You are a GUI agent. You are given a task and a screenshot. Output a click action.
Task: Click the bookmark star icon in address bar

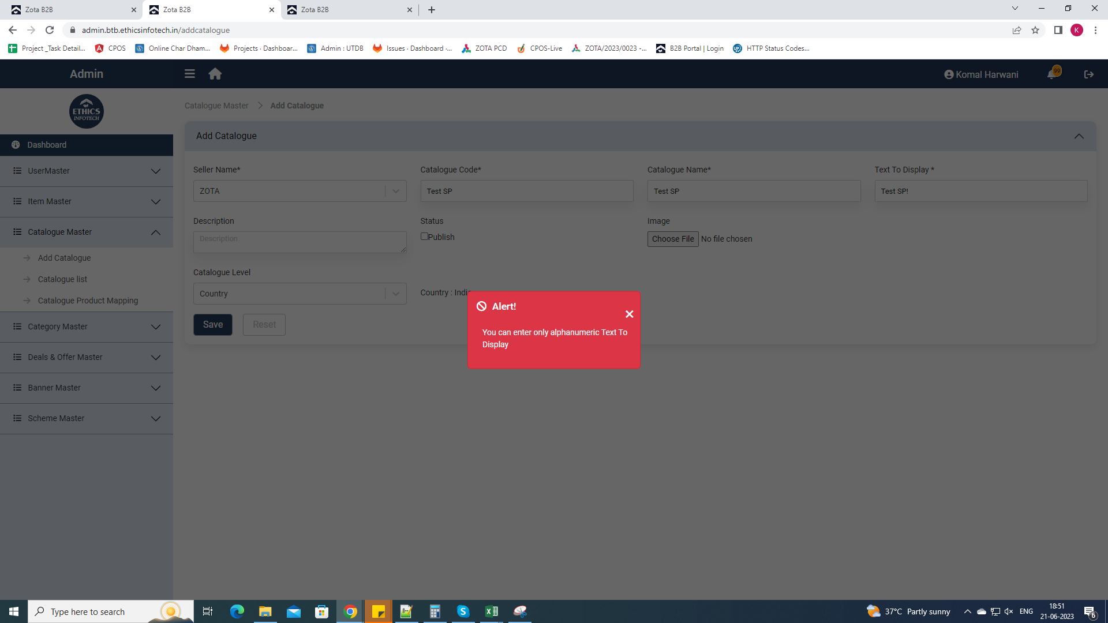click(1035, 30)
